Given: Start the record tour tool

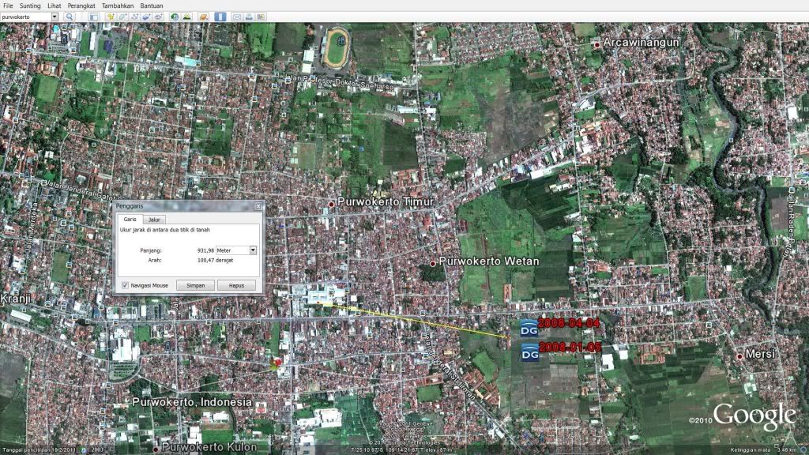Looking at the screenshot, I should (158, 17).
